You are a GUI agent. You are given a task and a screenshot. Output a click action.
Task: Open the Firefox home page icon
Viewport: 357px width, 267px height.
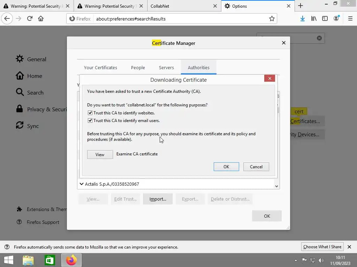click(x=41, y=19)
